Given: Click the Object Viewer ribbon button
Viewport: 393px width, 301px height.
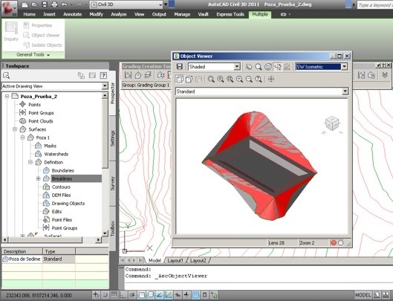Looking at the screenshot, I should pos(42,35).
